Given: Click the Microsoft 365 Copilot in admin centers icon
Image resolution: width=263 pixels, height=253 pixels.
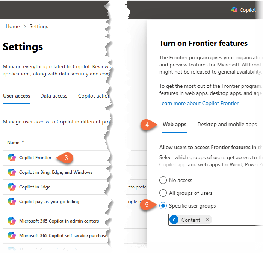Looking at the screenshot, I should click(12, 221).
